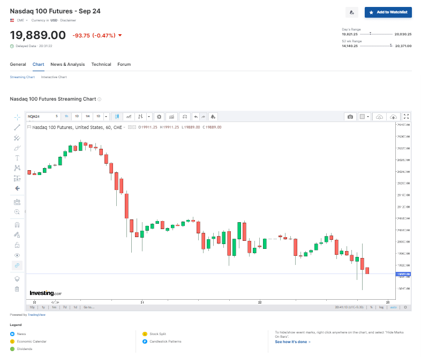This screenshot has height=357, width=421.
Task: Toggle magnet mode in drawing sidebar
Action: tap(17, 225)
